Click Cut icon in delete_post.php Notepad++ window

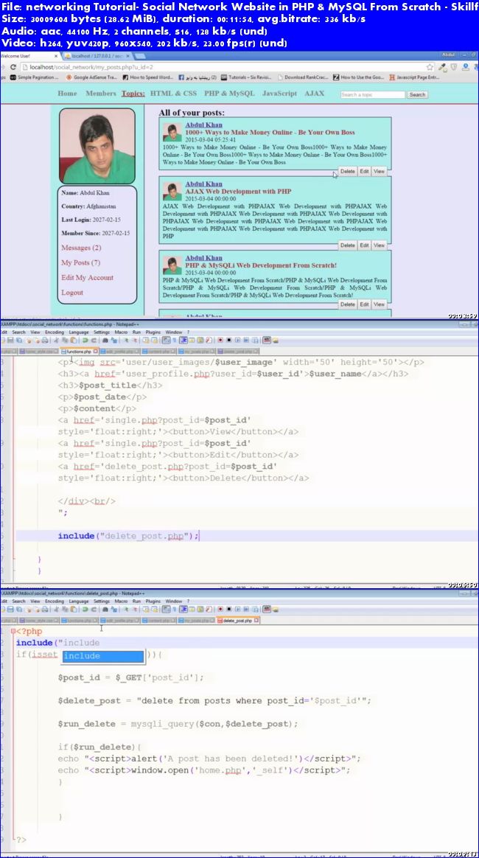[x=56, y=608]
